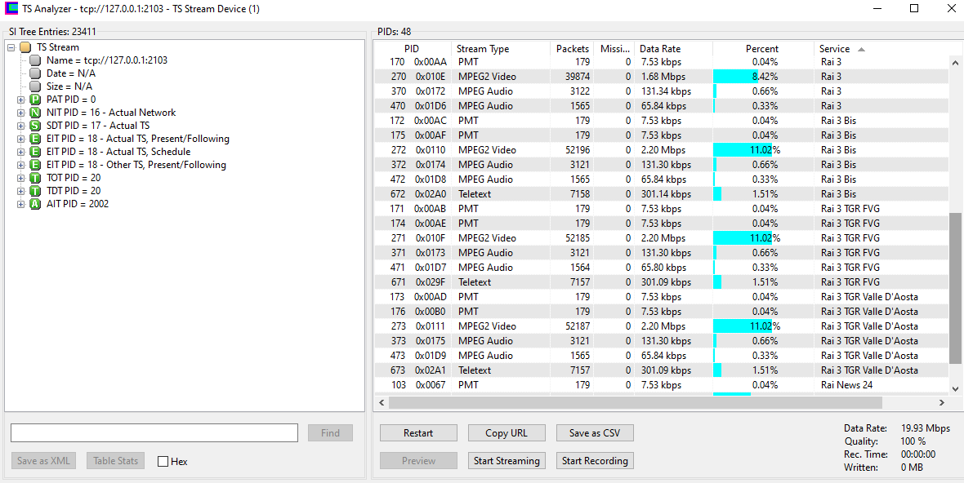
Task: Click the Preview button
Action: (418, 460)
